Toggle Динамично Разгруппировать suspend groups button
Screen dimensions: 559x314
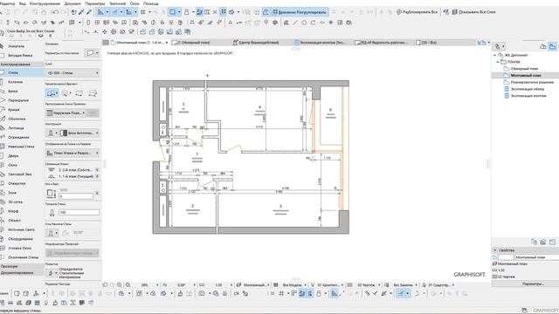click(x=300, y=12)
